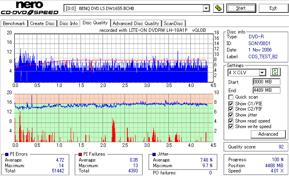Open the Advanced Disc Quality tab

tap(136, 24)
